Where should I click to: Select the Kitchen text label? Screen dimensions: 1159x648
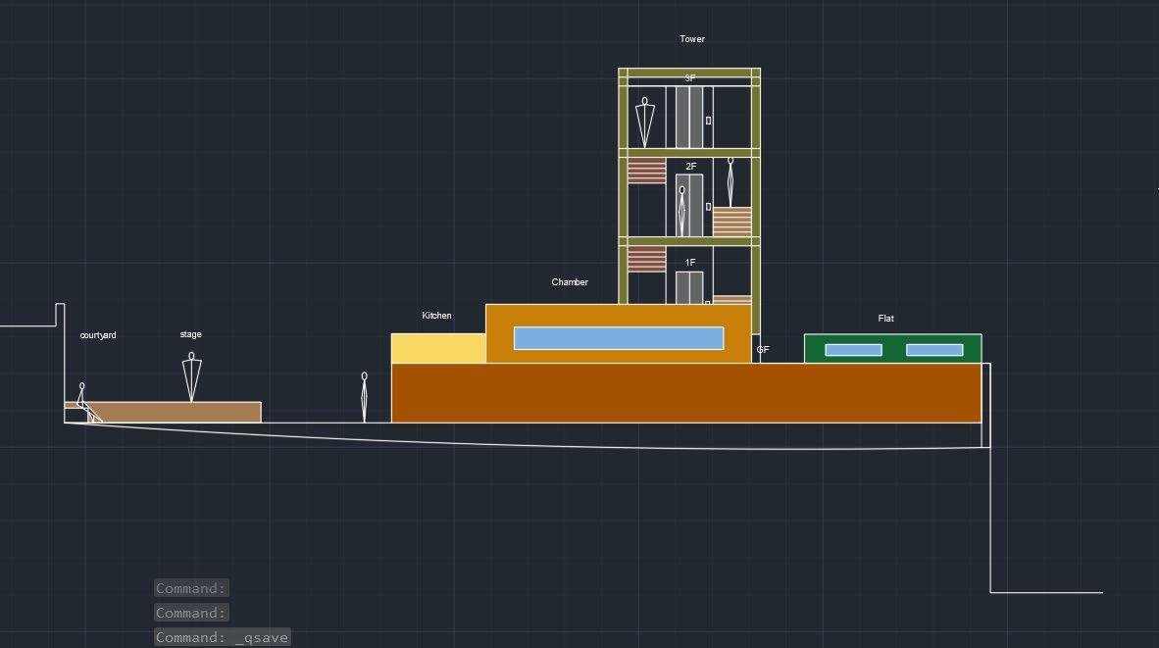pyautogui.click(x=436, y=316)
